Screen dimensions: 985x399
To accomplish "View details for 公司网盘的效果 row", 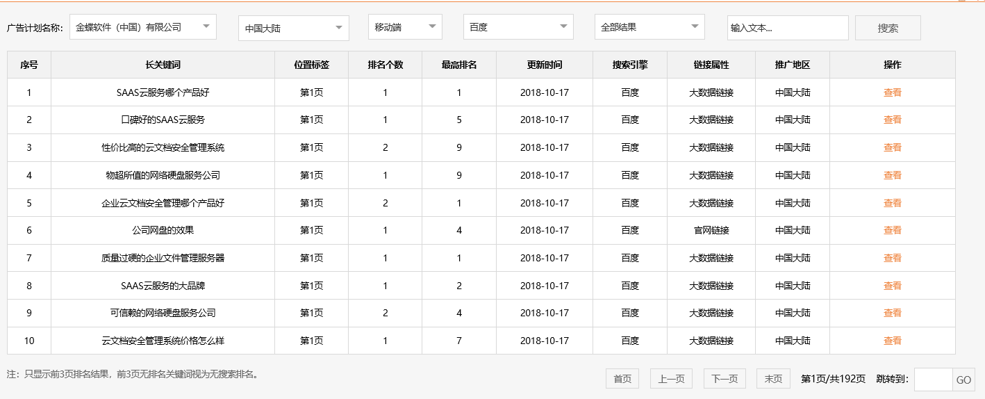I will point(893,230).
